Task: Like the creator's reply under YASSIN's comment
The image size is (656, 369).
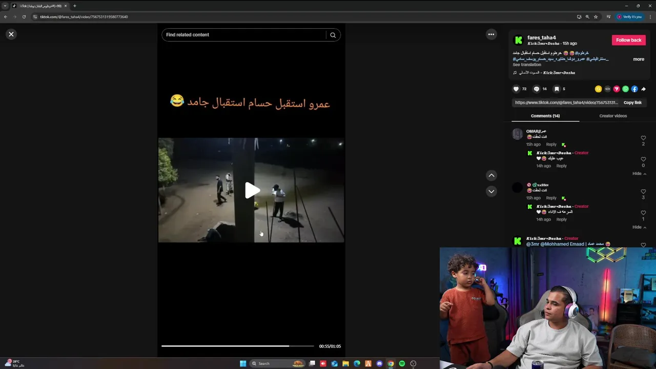Action: [x=643, y=213]
